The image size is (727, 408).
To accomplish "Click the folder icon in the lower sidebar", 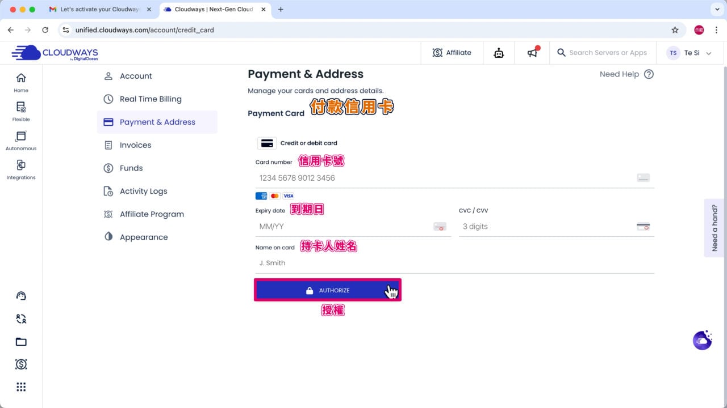I will pyautogui.click(x=21, y=341).
